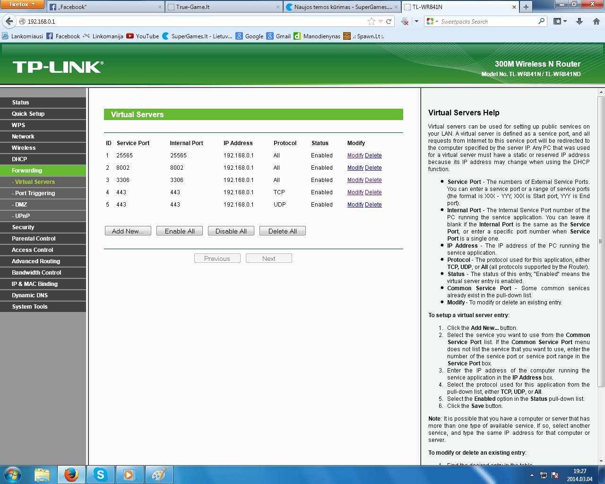Open YouTube bookmark in bookmarks bar
The image size is (605, 484).
[x=143, y=36]
